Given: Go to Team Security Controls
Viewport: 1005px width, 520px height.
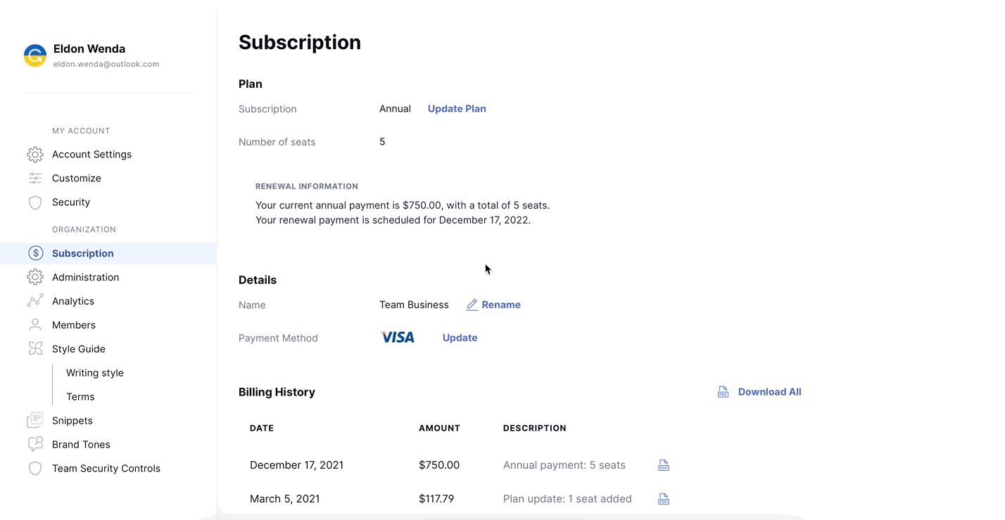Looking at the screenshot, I should click(x=106, y=469).
